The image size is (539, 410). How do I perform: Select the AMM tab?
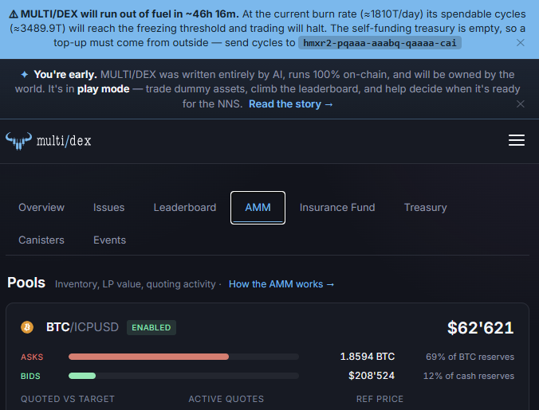coord(258,208)
